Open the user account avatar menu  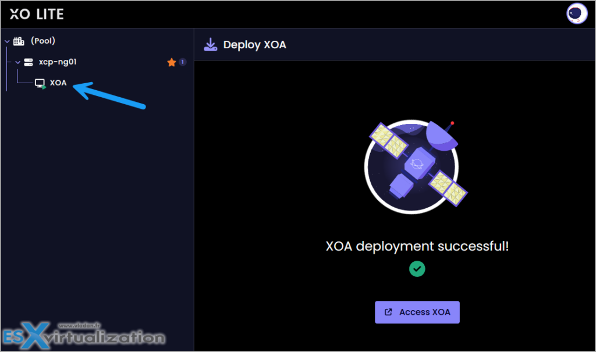(x=576, y=14)
